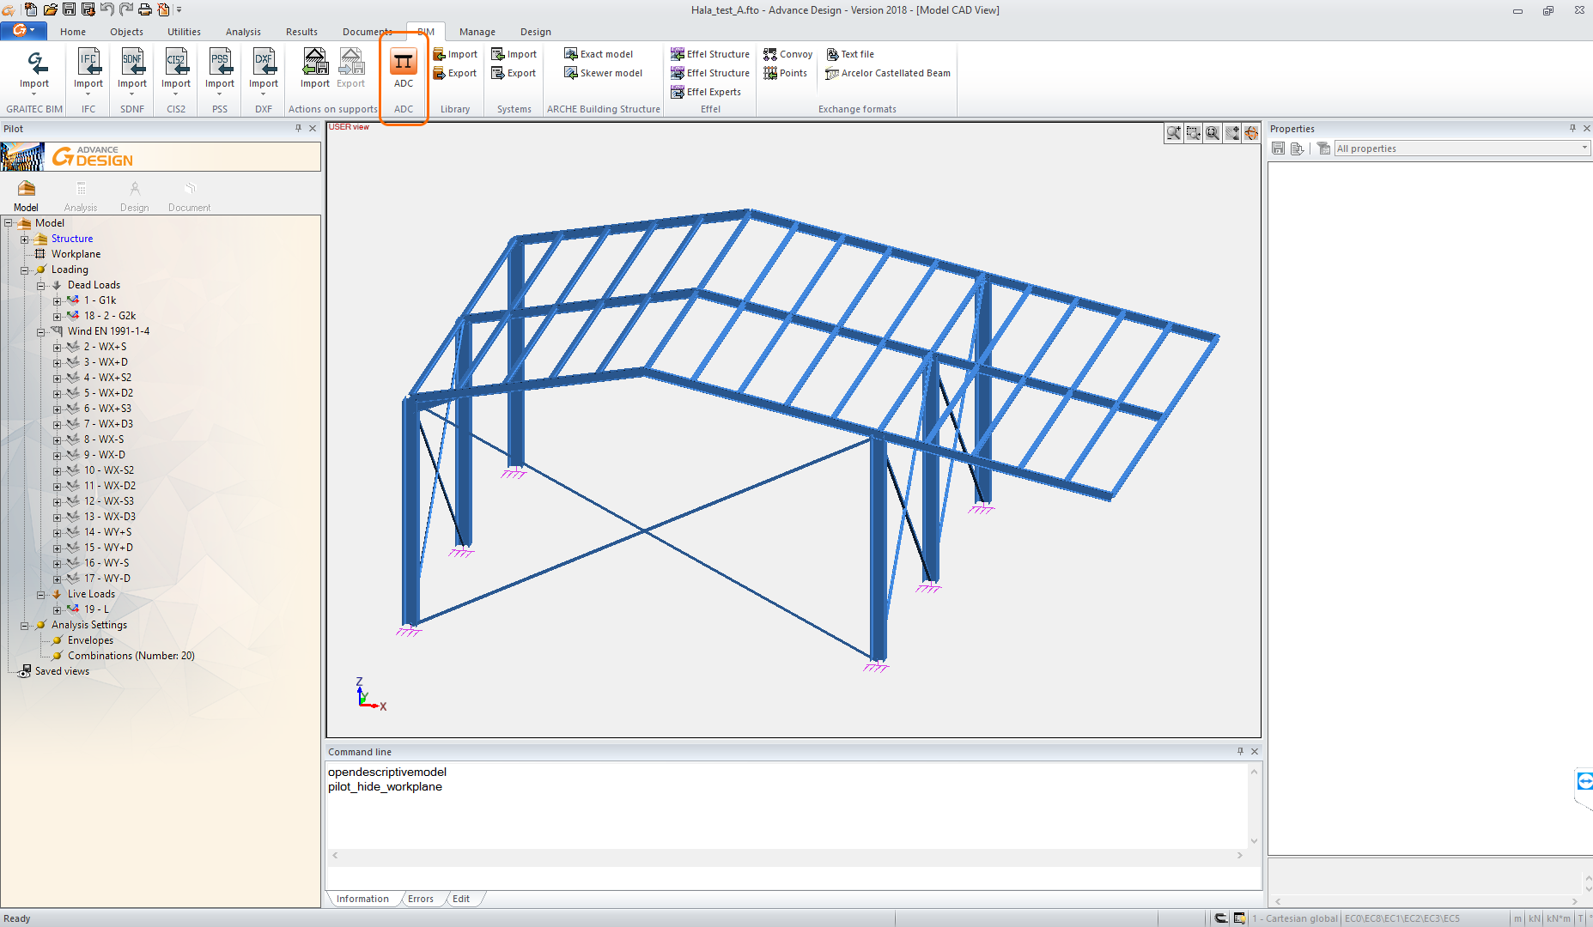Select Combinations (Number: 20) tree item

click(x=131, y=656)
